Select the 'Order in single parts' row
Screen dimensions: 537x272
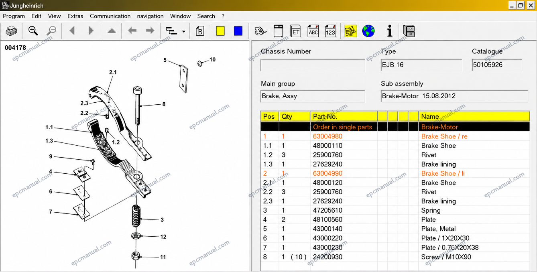pyautogui.click(x=395, y=127)
